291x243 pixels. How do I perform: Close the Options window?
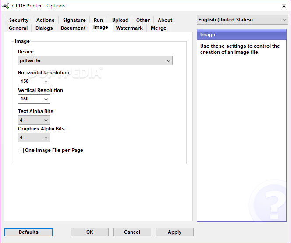284,6
